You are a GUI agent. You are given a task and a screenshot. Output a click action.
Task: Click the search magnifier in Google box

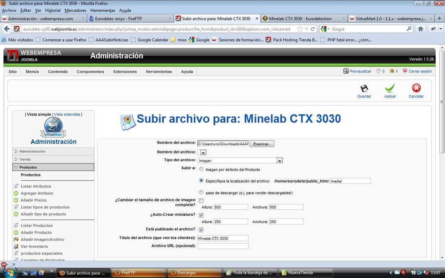click(x=409, y=29)
